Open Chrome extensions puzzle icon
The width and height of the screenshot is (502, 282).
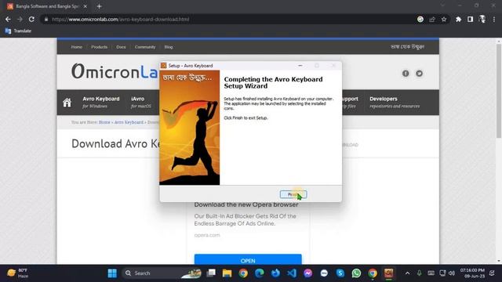(458, 19)
